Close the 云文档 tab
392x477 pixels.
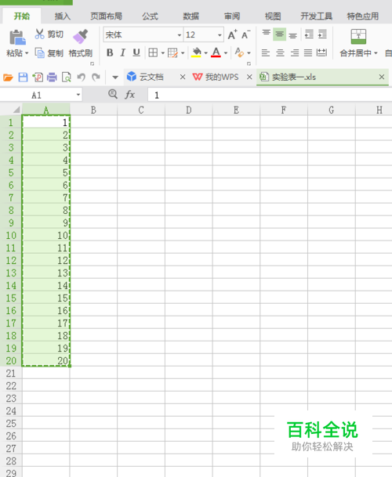click(x=183, y=77)
